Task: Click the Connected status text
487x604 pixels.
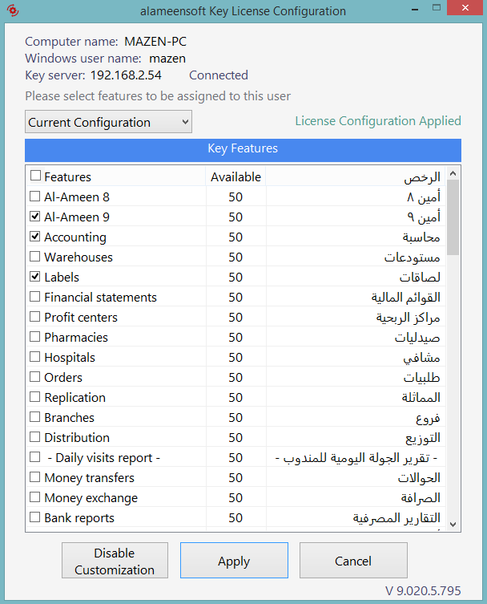Action: 219,75
